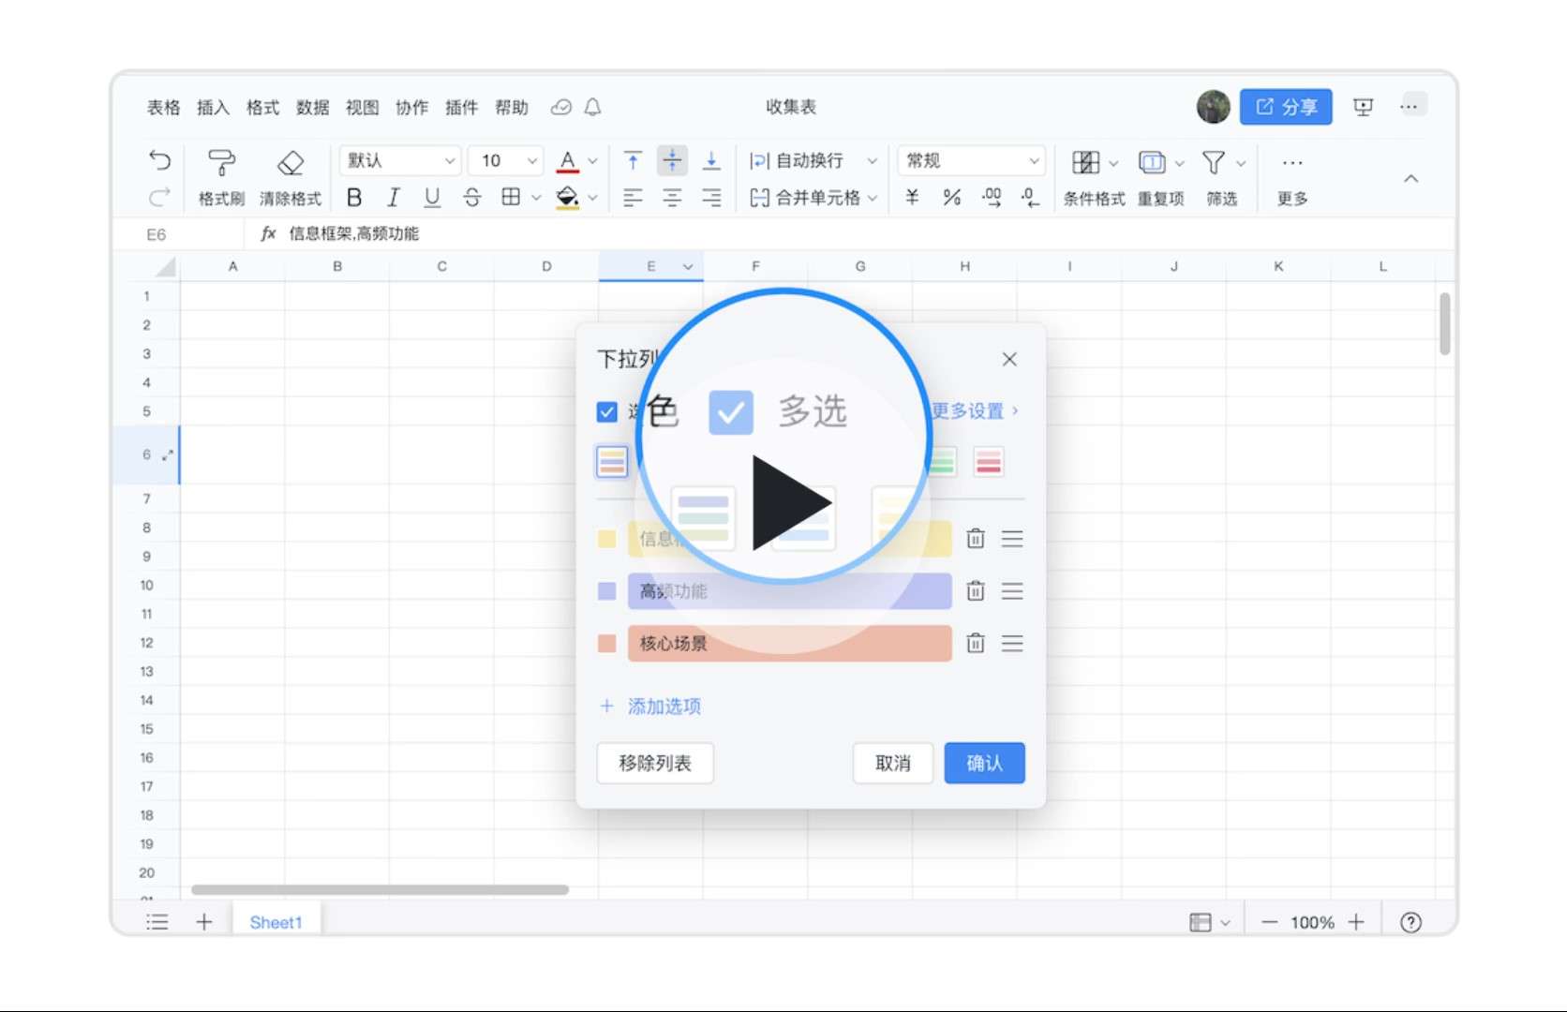Screen dimensions: 1567x1012
Task: Toggle italic formatting
Action: click(394, 198)
